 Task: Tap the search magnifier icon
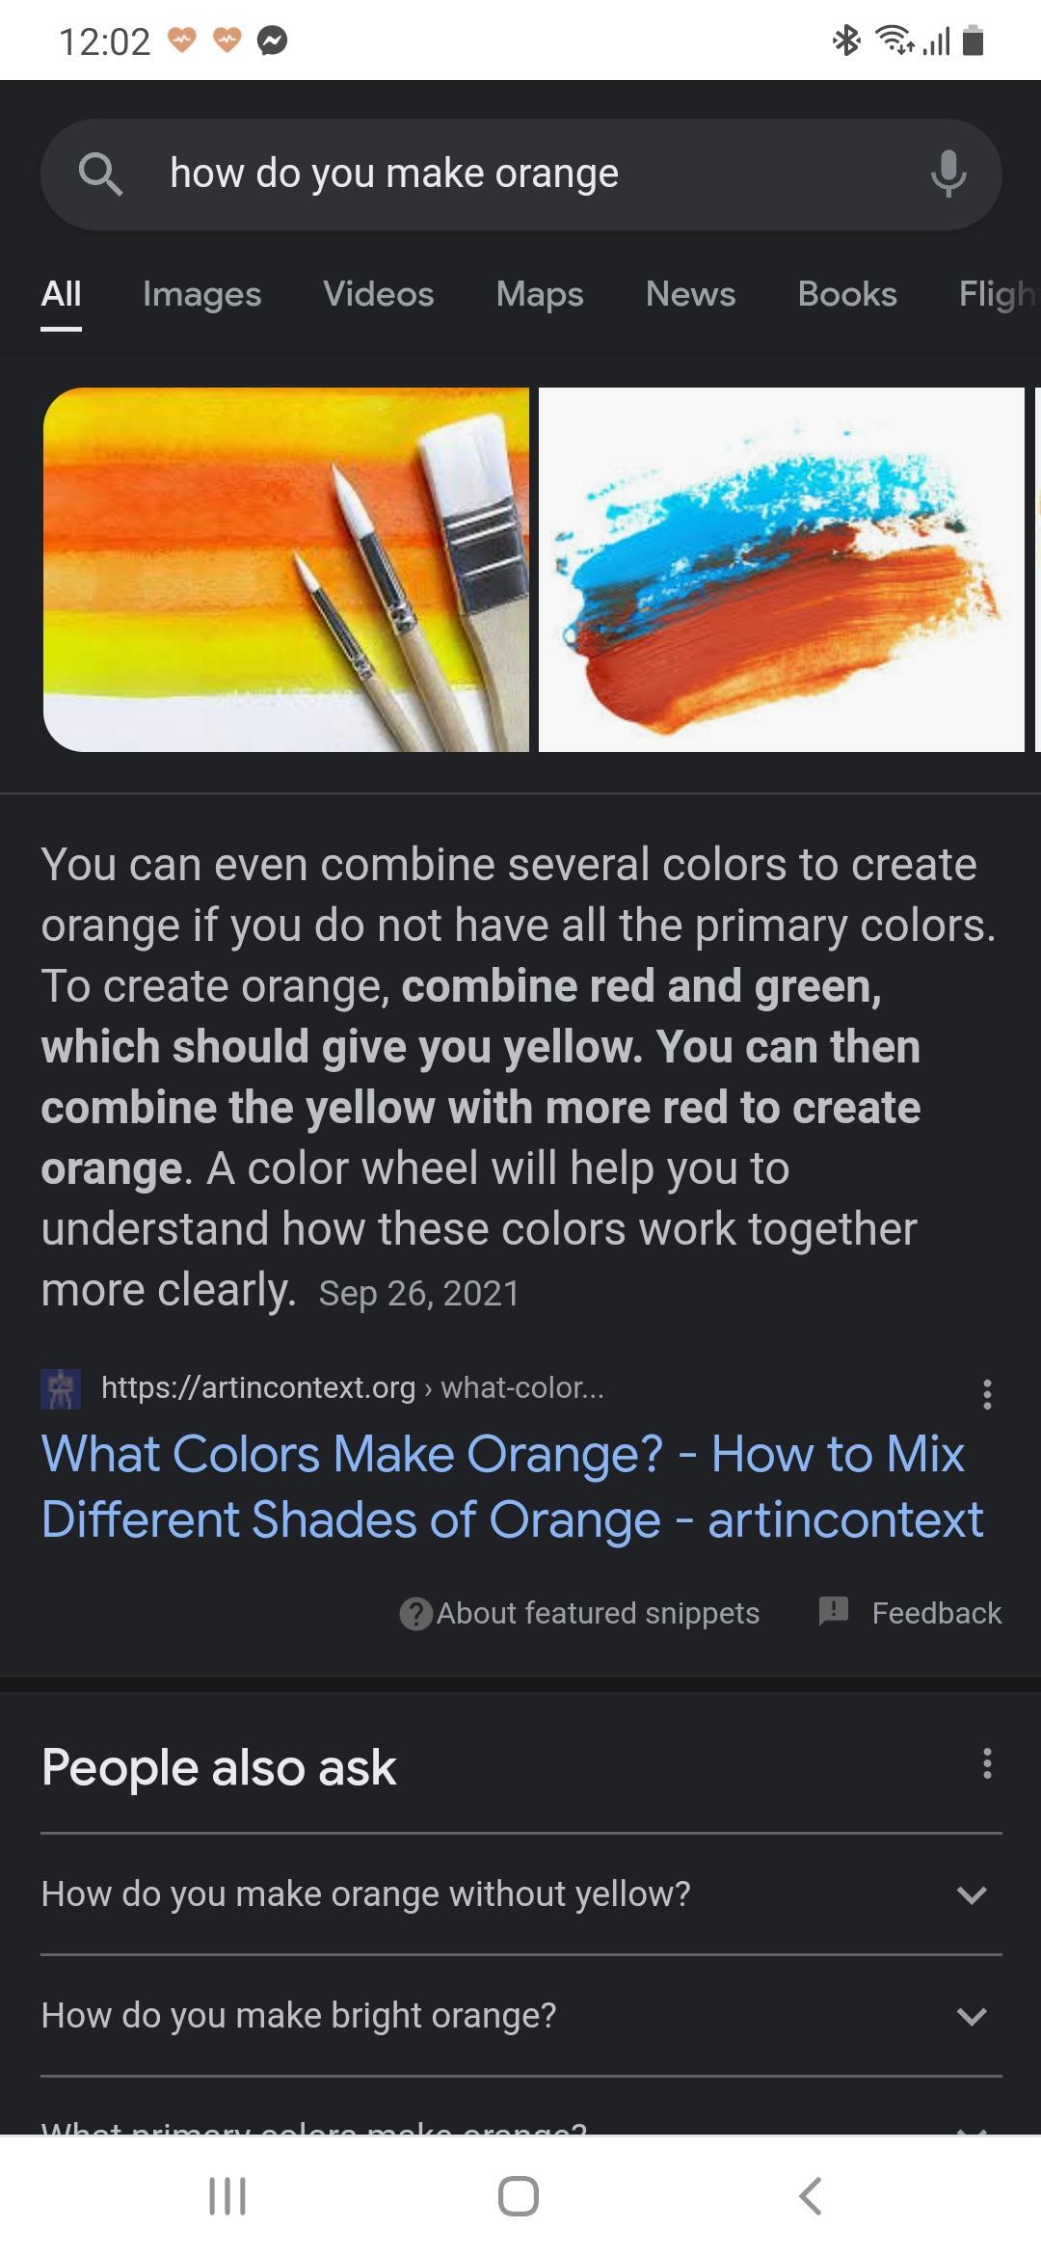100,175
